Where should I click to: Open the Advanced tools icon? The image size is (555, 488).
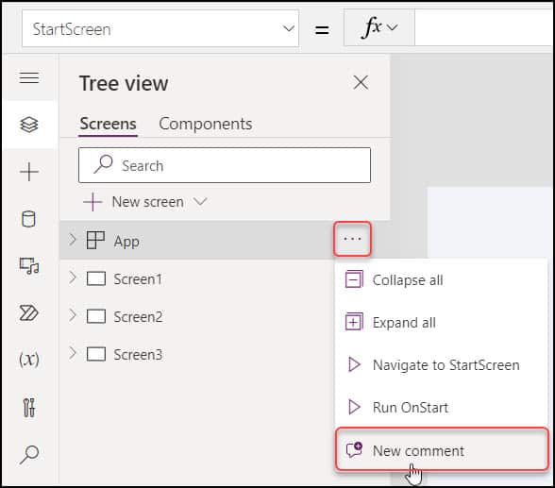pos(29,408)
